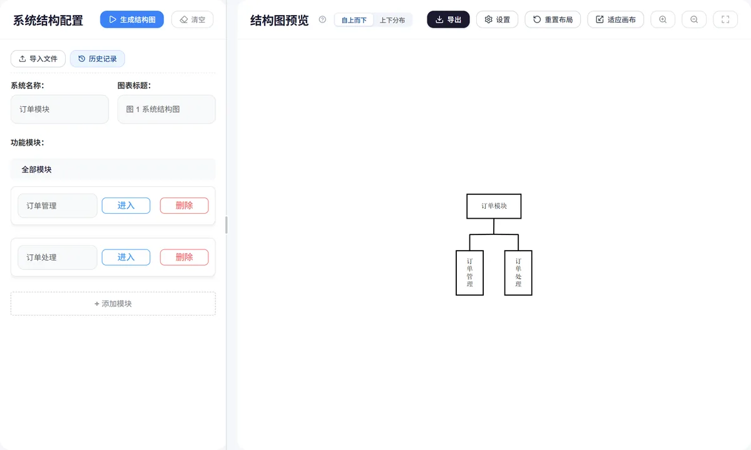This screenshot has height=450, width=751.
Task: Open 历史记录 history panel
Action: pyautogui.click(x=98, y=59)
